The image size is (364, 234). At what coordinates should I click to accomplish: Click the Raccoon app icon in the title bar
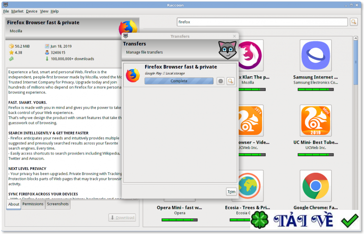(6, 5)
